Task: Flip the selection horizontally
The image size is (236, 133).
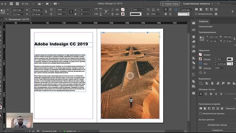Action: pyautogui.click(x=96, y=14)
